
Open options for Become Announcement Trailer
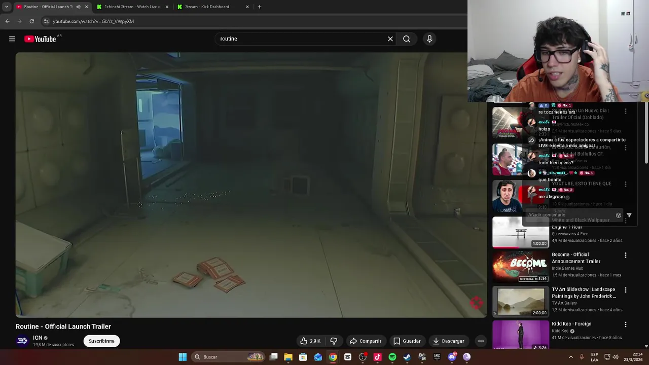coord(625,255)
